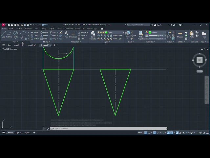Click the Measure tool
This screenshot has height=158, width=210.
click(x=180, y=34)
